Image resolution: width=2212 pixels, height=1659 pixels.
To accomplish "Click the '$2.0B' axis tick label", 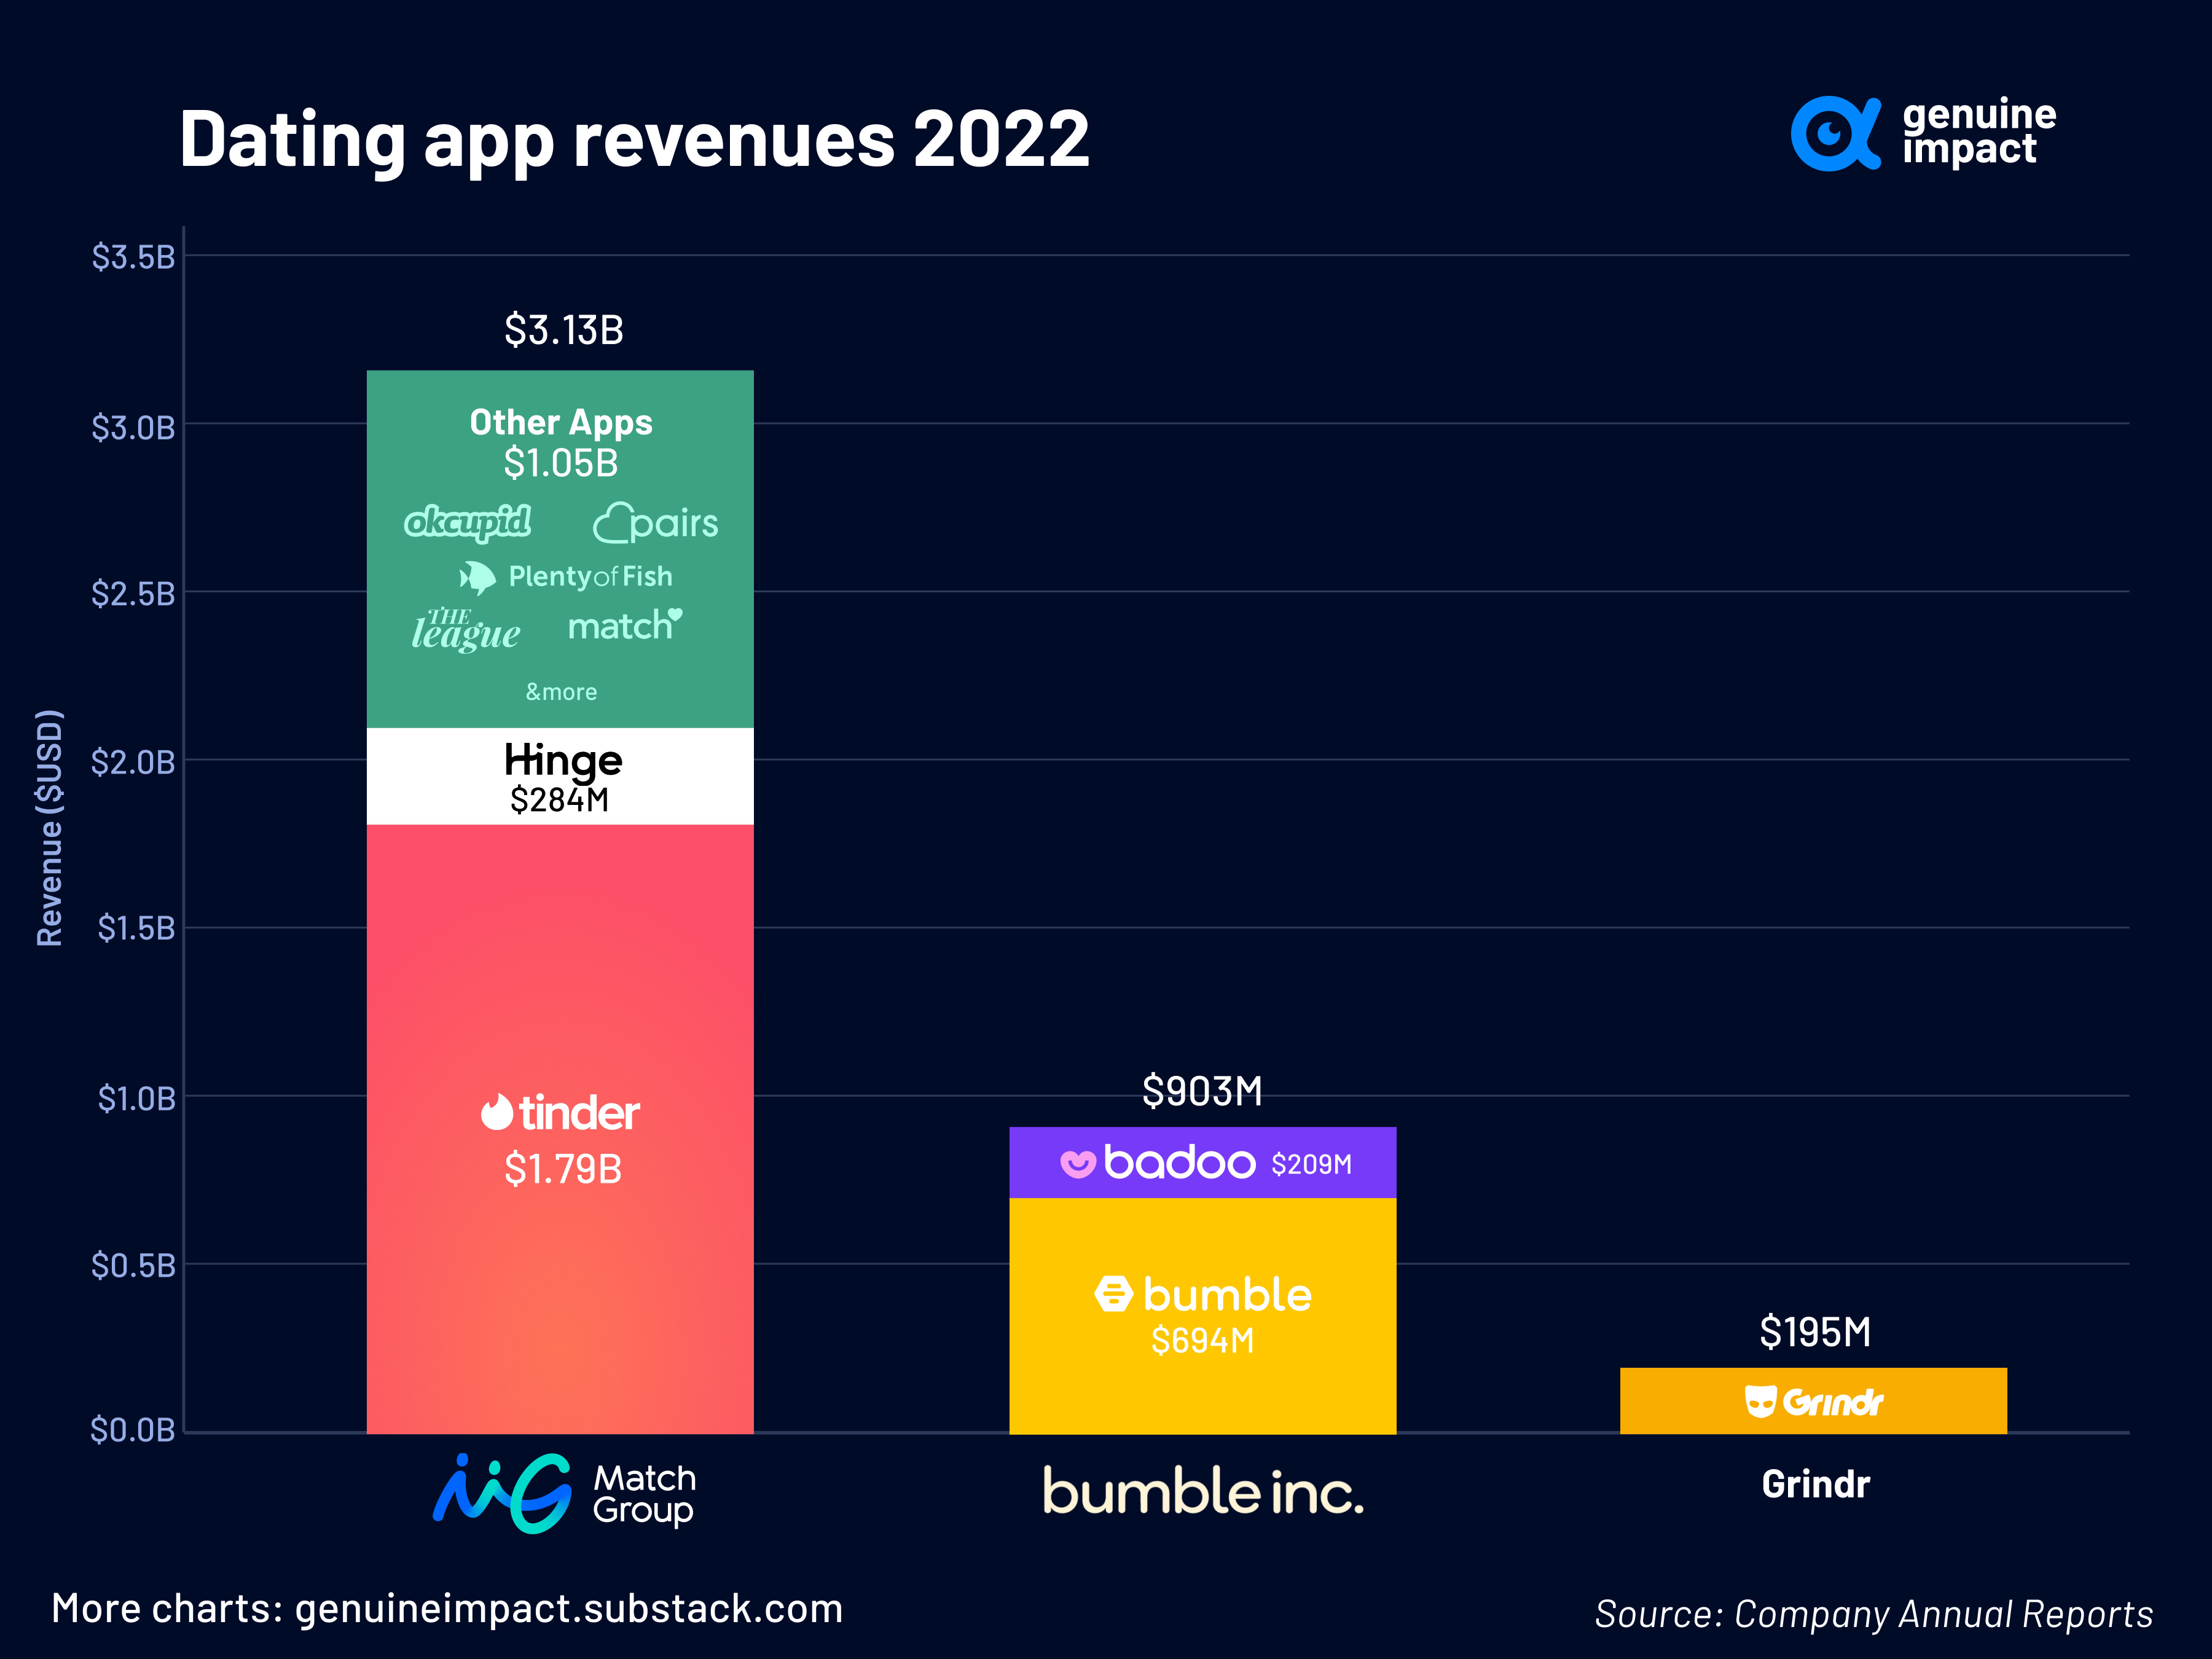I will 133,762.
